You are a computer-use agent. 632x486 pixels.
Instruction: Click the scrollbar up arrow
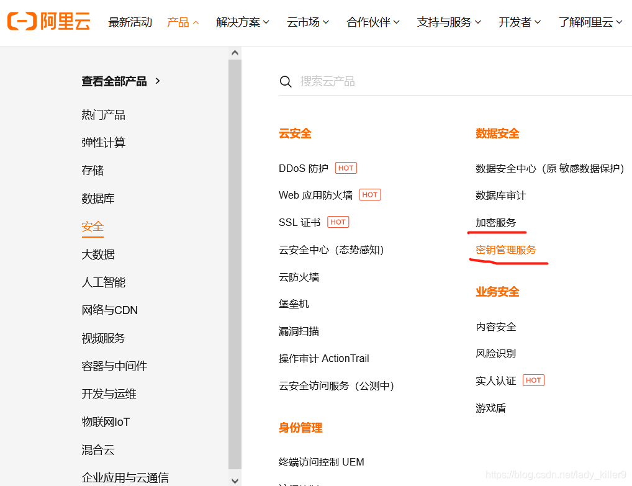pos(235,53)
